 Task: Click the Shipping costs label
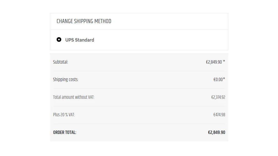(66, 80)
